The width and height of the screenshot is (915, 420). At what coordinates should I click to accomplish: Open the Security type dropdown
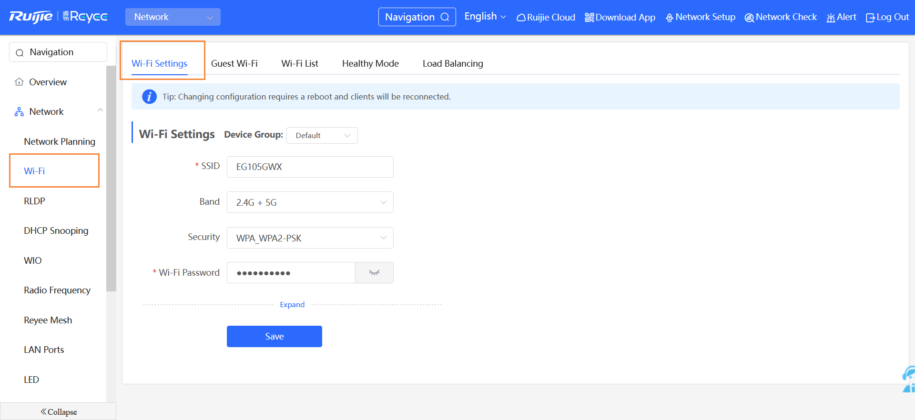click(x=310, y=238)
